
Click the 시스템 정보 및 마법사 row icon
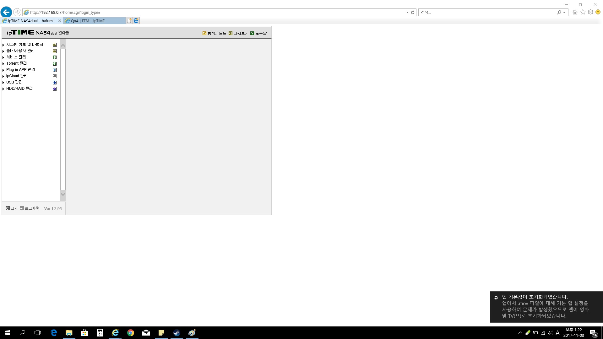tap(55, 45)
